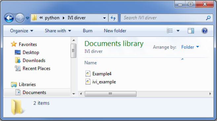
Task: Open the Organize menu
Action: tap(21, 31)
